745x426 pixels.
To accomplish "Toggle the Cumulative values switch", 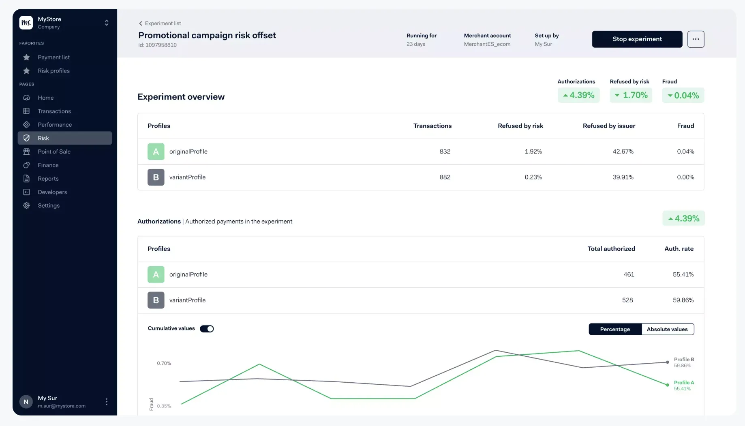I will (207, 329).
